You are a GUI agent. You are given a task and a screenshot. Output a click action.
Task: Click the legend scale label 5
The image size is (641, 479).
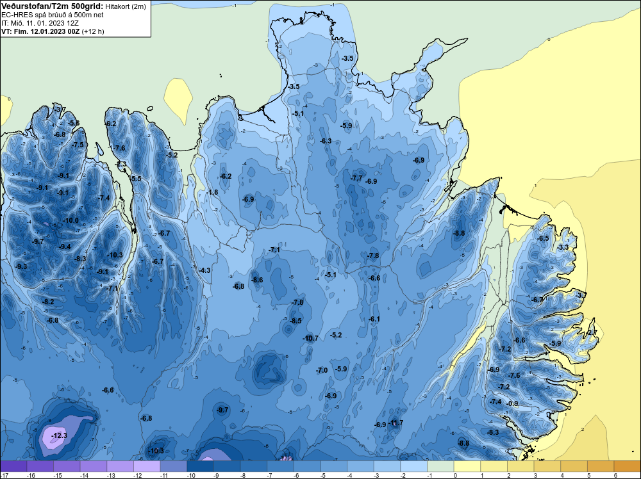point(589,475)
